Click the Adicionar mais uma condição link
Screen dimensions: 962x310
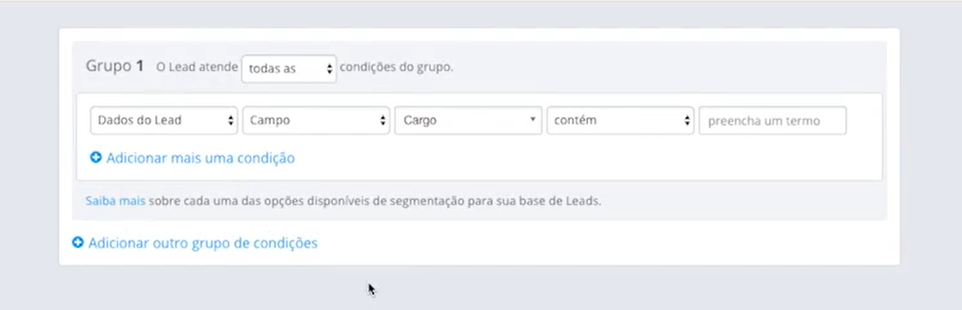click(x=200, y=158)
